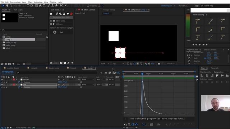Open viewer resolution dropdown set to Full
The height and width of the screenshot is (129, 230).
118,64
